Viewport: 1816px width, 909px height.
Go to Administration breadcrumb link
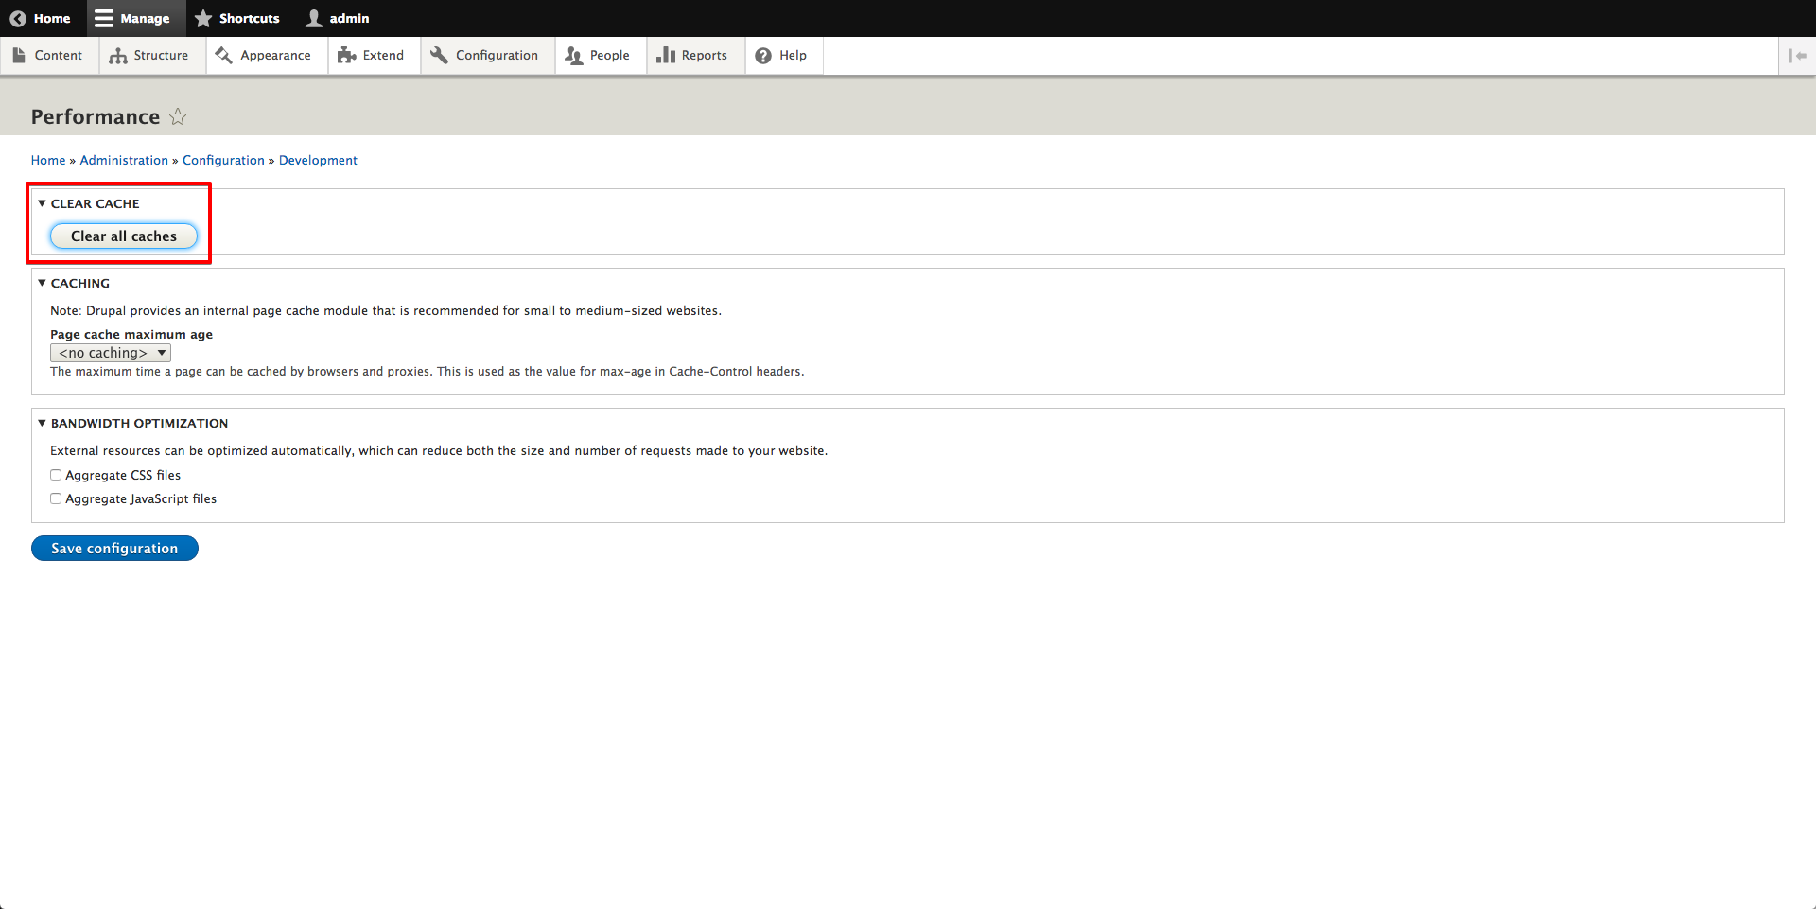[x=124, y=160]
